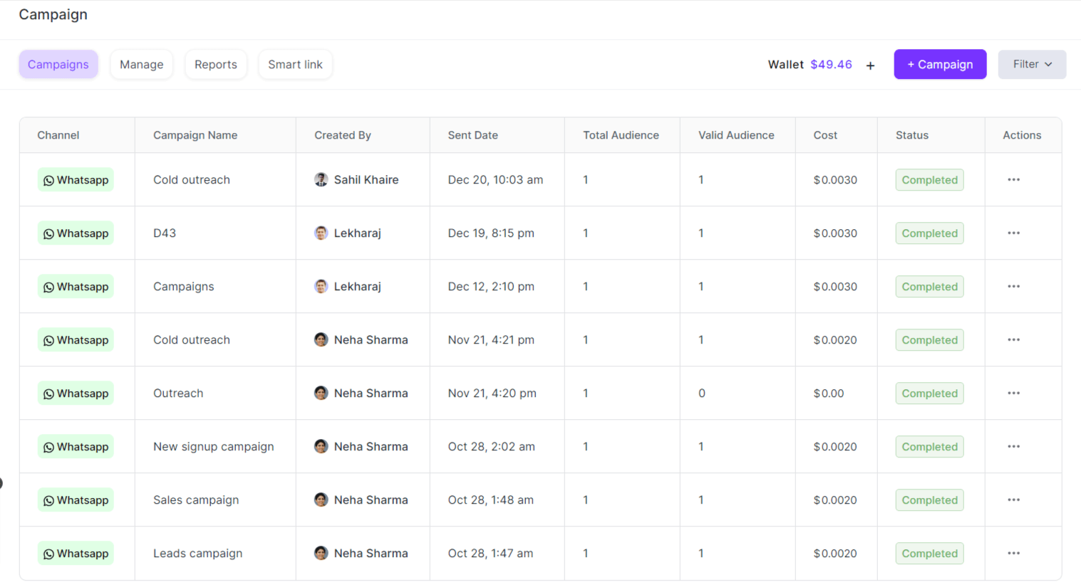Screen dimensions: 1081x587
Task: Click the WhatsApp channel icon on Cold outreach row
Action: (48, 179)
